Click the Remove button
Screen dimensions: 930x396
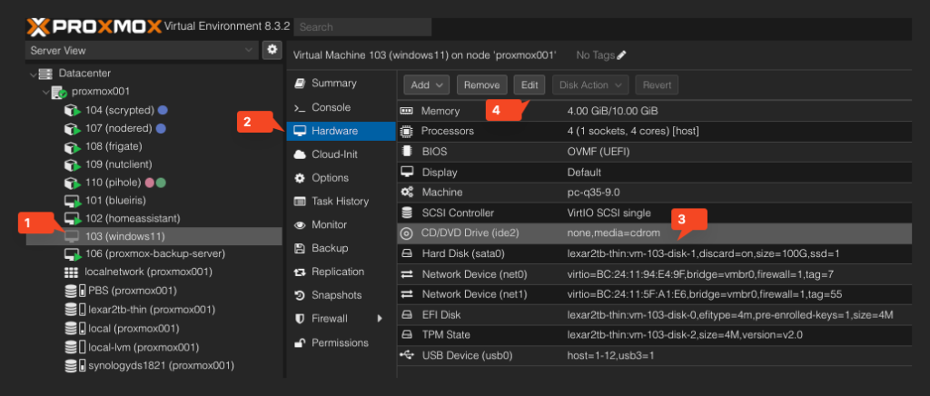tap(482, 84)
